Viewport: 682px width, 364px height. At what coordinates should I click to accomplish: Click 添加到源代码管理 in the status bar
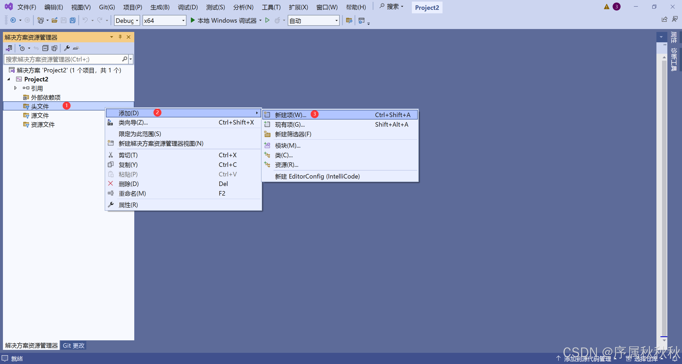[x=588, y=359]
